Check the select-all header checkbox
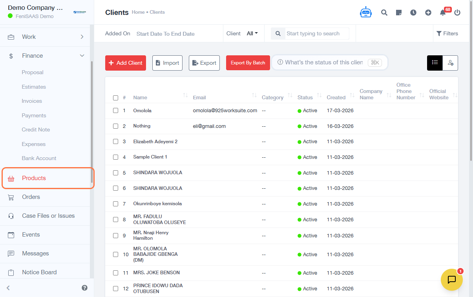Screen dimensions: 473x297 click(x=115, y=98)
